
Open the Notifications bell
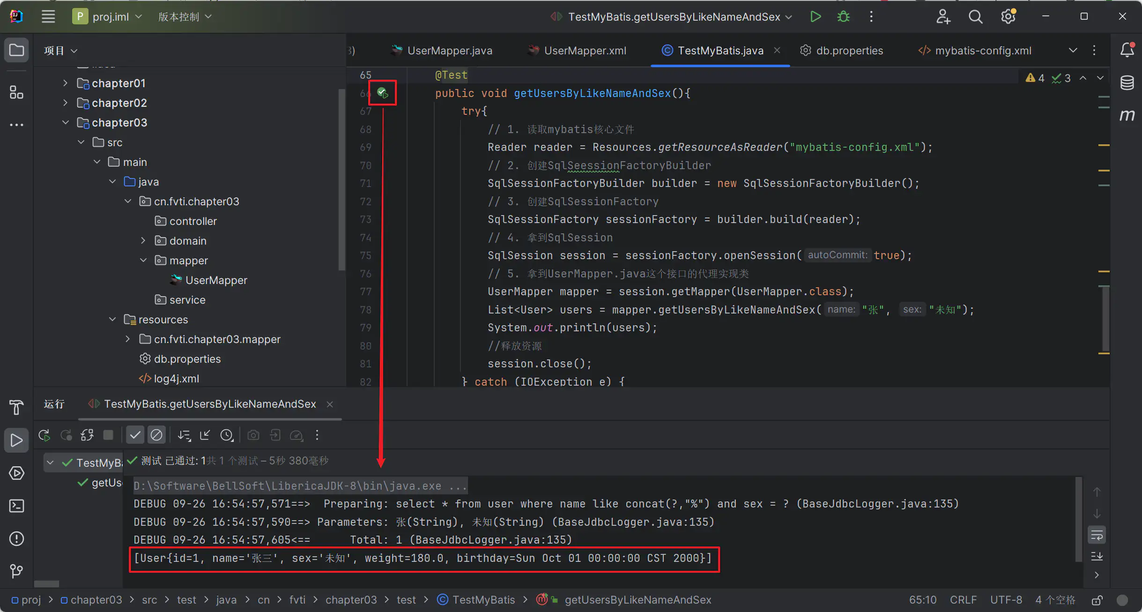tap(1127, 50)
